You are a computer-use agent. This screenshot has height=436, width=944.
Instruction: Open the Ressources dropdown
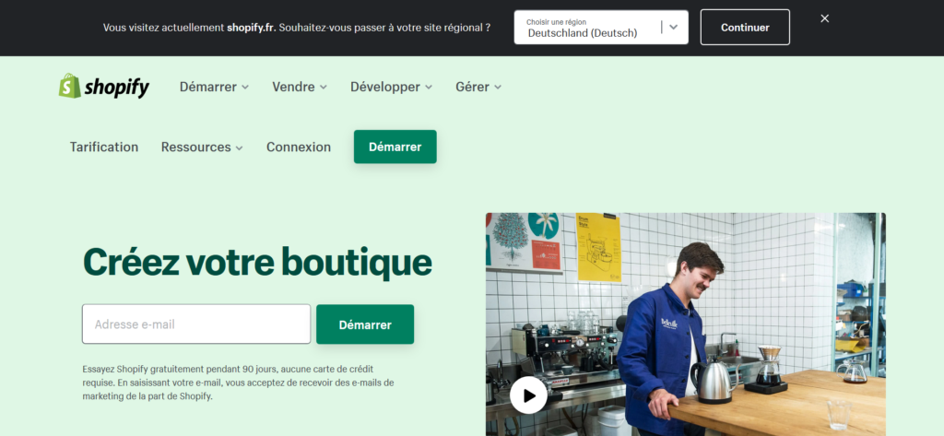tap(202, 147)
